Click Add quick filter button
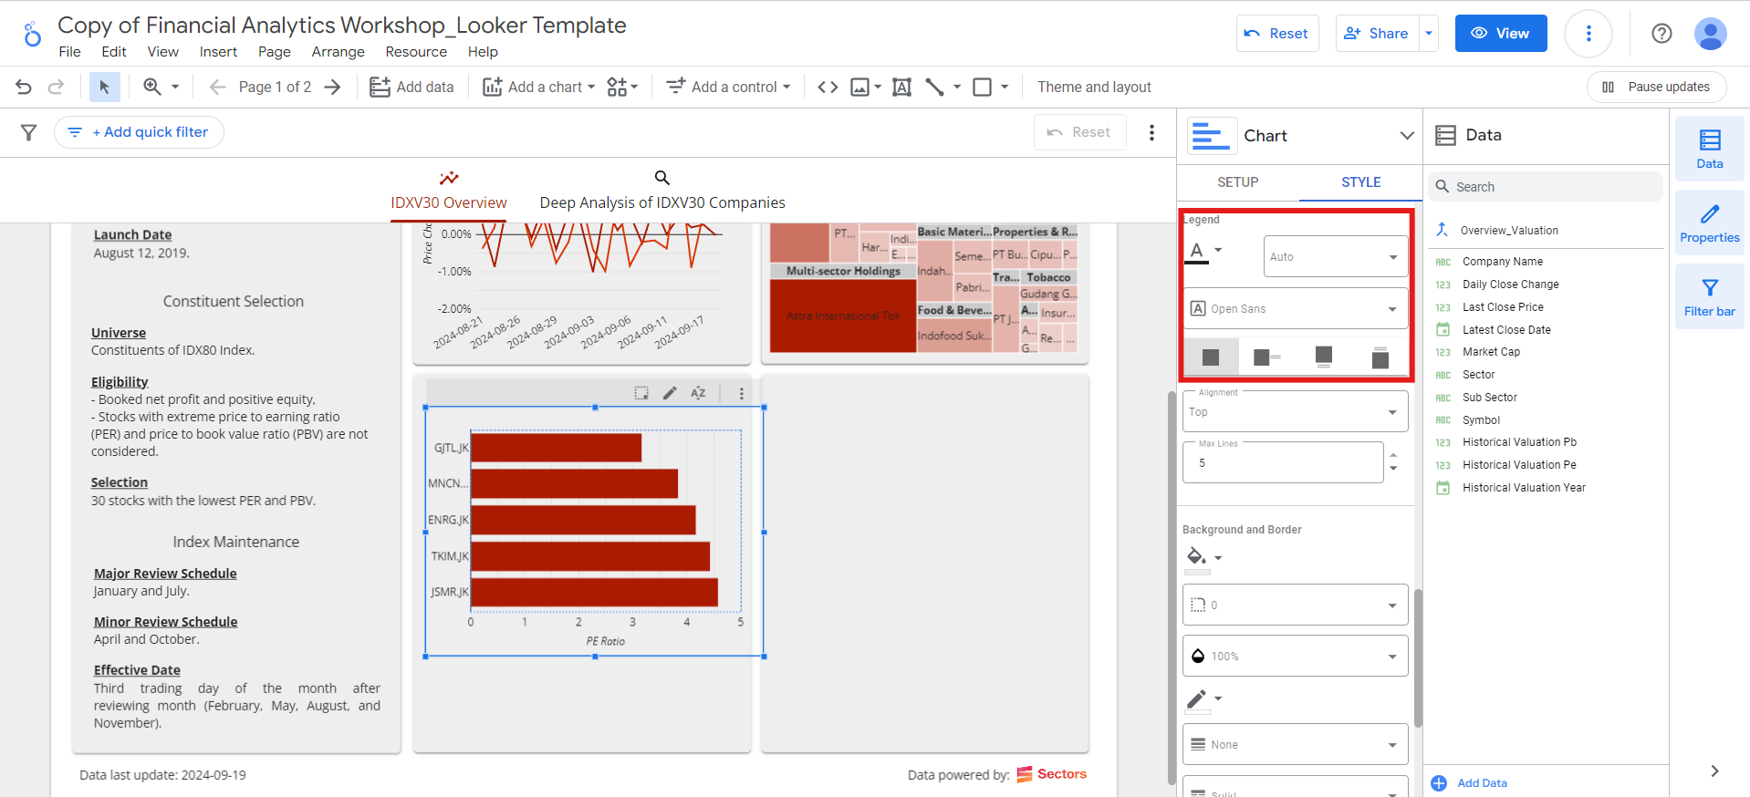This screenshot has height=797, width=1750. point(139,132)
